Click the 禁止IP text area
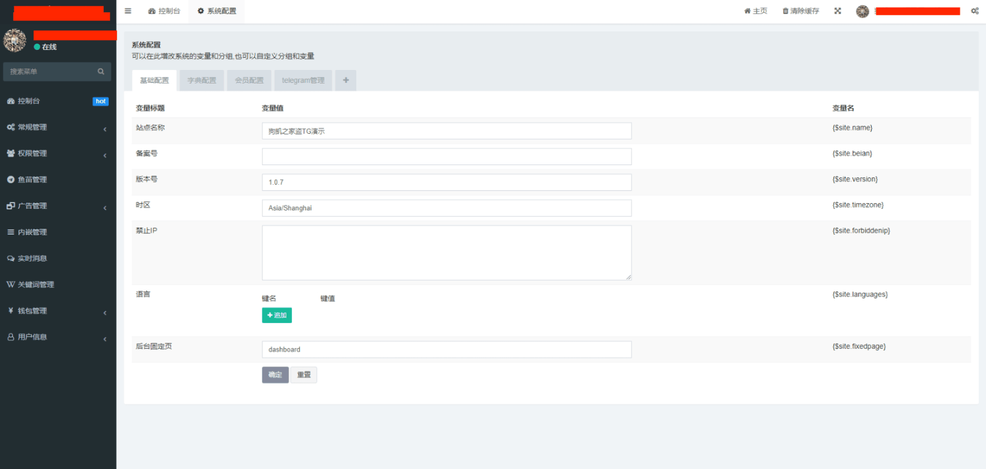986x469 pixels. [x=446, y=252]
